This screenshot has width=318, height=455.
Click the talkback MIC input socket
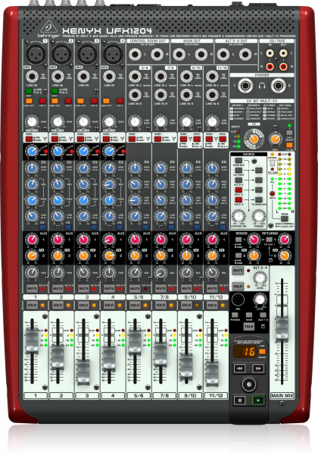[x=238, y=300]
